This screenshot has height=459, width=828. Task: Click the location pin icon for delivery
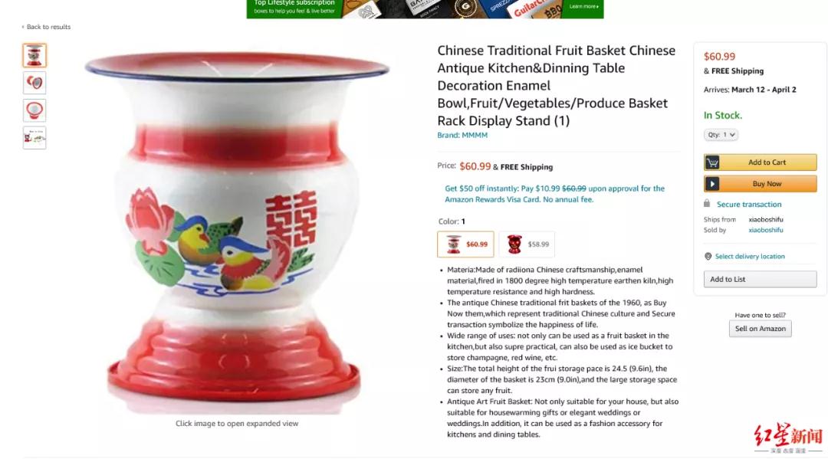pyautogui.click(x=708, y=257)
